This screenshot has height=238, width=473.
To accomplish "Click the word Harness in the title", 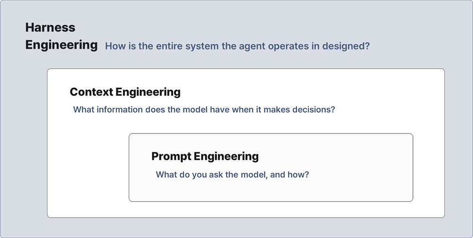I will coord(51,27).
